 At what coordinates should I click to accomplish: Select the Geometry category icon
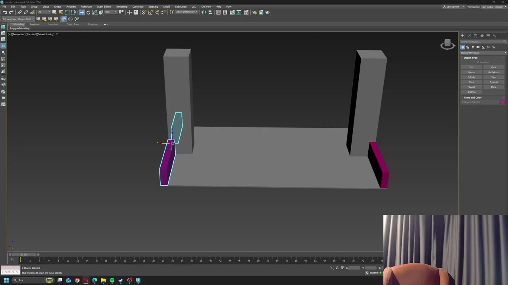click(463, 47)
